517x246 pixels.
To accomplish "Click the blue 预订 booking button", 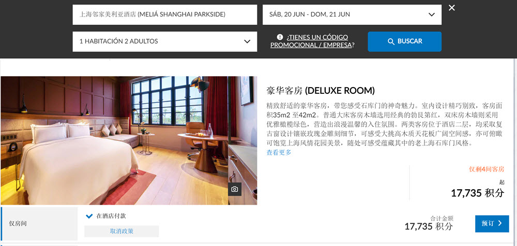I will point(492,224).
